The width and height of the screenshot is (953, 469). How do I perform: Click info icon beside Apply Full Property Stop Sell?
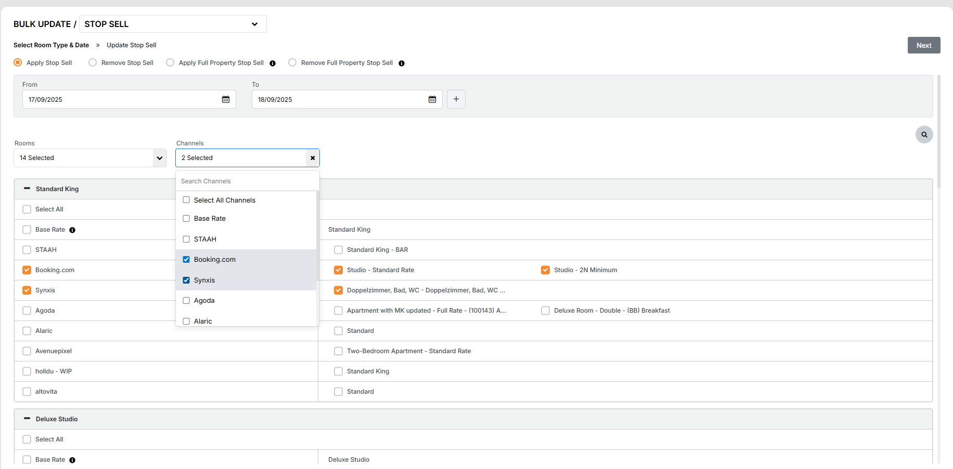tap(273, 63)
